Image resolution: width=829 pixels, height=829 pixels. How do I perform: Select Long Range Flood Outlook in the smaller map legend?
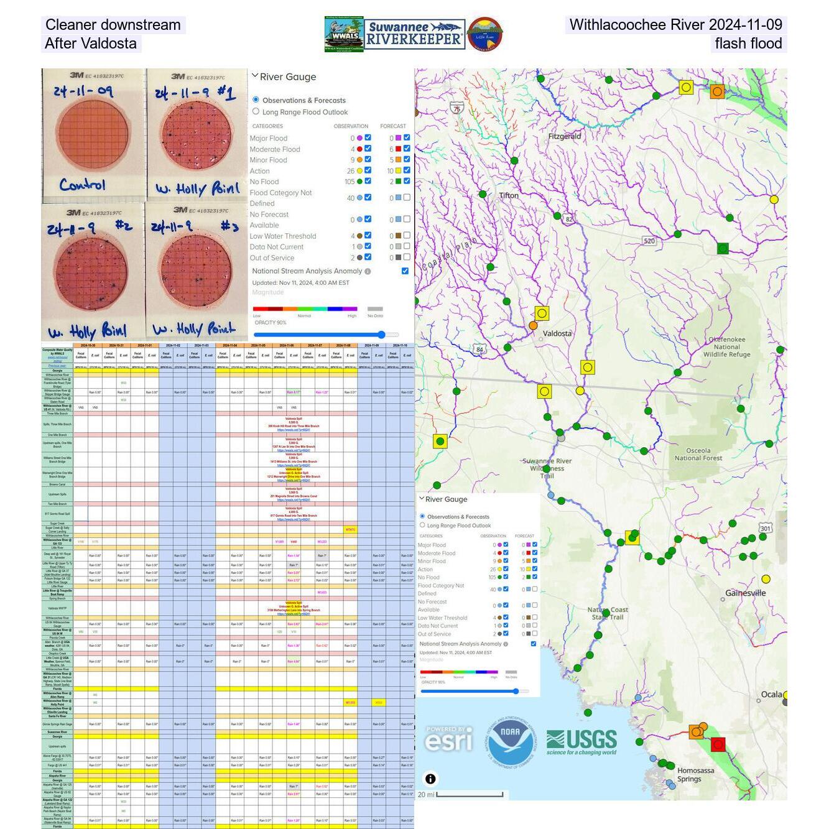tap(422, 525)
